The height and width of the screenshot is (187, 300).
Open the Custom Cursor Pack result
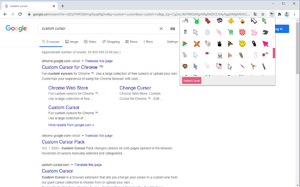point(63,142)
